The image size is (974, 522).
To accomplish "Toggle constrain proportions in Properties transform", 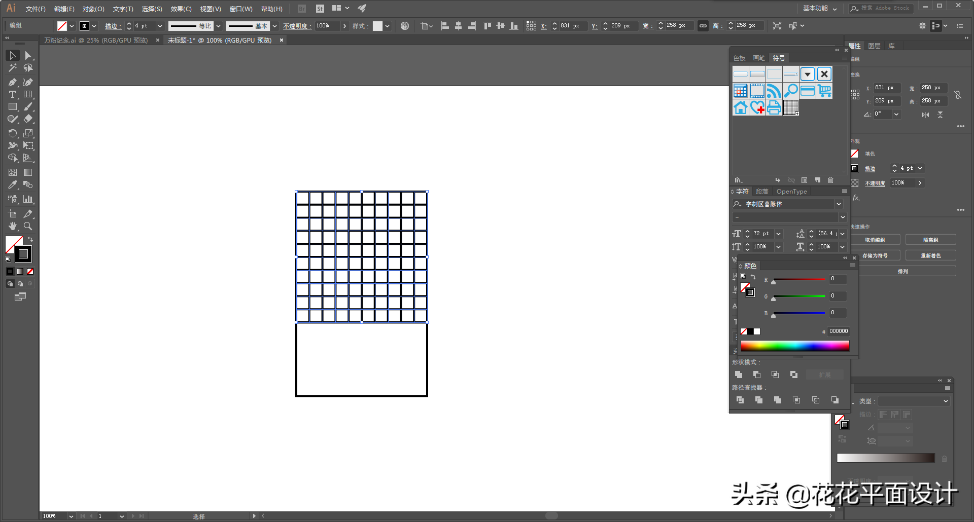I will [958, 95].
